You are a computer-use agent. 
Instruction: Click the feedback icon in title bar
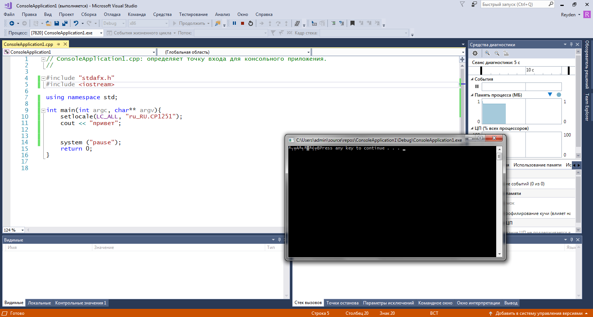click(474, 4)
